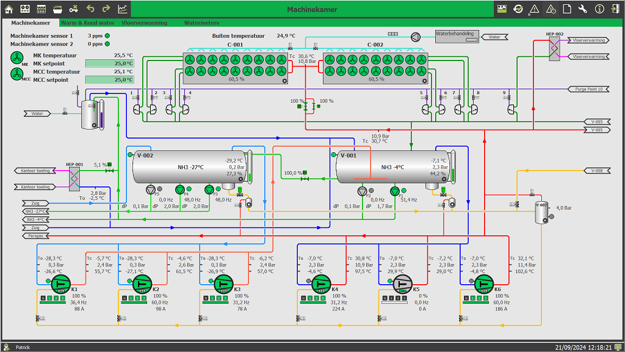Open the green toolbox maintenance icon
The width and height of the screenshot is (625, 352).
click(x=502, y=9)
